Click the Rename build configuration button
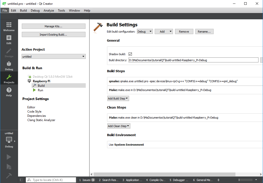 coord(204,32)
